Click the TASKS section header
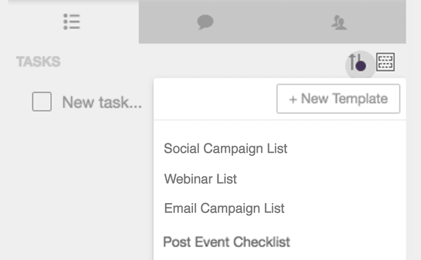 pos(38,62)
